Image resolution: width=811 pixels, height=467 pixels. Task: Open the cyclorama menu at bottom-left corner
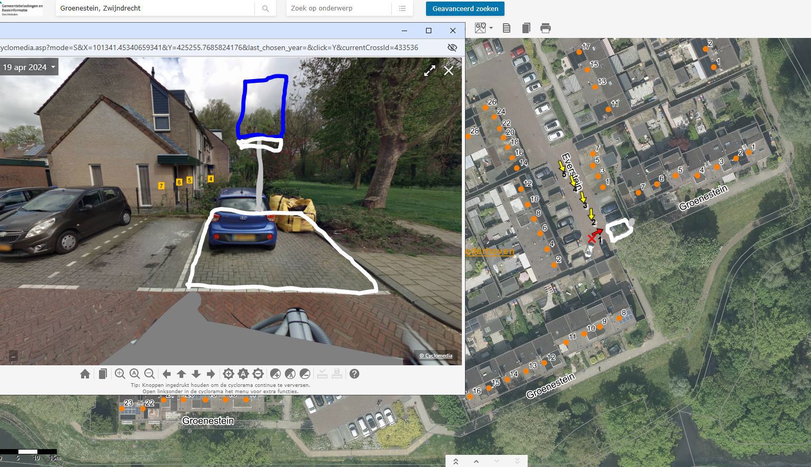coord(13,356)
